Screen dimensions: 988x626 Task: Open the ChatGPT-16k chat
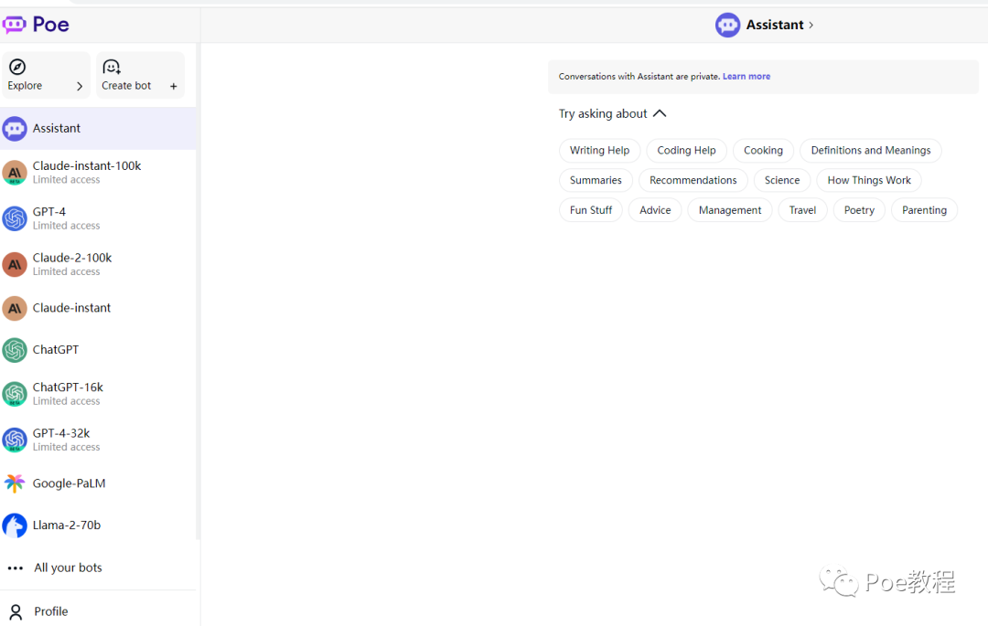[98, 394]
